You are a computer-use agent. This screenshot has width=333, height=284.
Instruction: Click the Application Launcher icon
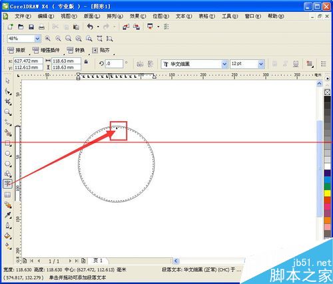click(151, 27)
